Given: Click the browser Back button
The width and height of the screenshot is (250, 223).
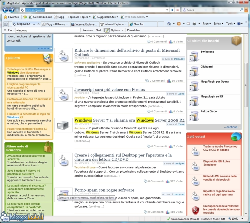Looking at the screenshot, I should point(5,10).
